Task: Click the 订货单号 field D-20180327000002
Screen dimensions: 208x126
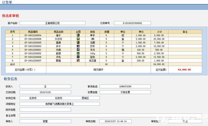Action: [132, 23]
